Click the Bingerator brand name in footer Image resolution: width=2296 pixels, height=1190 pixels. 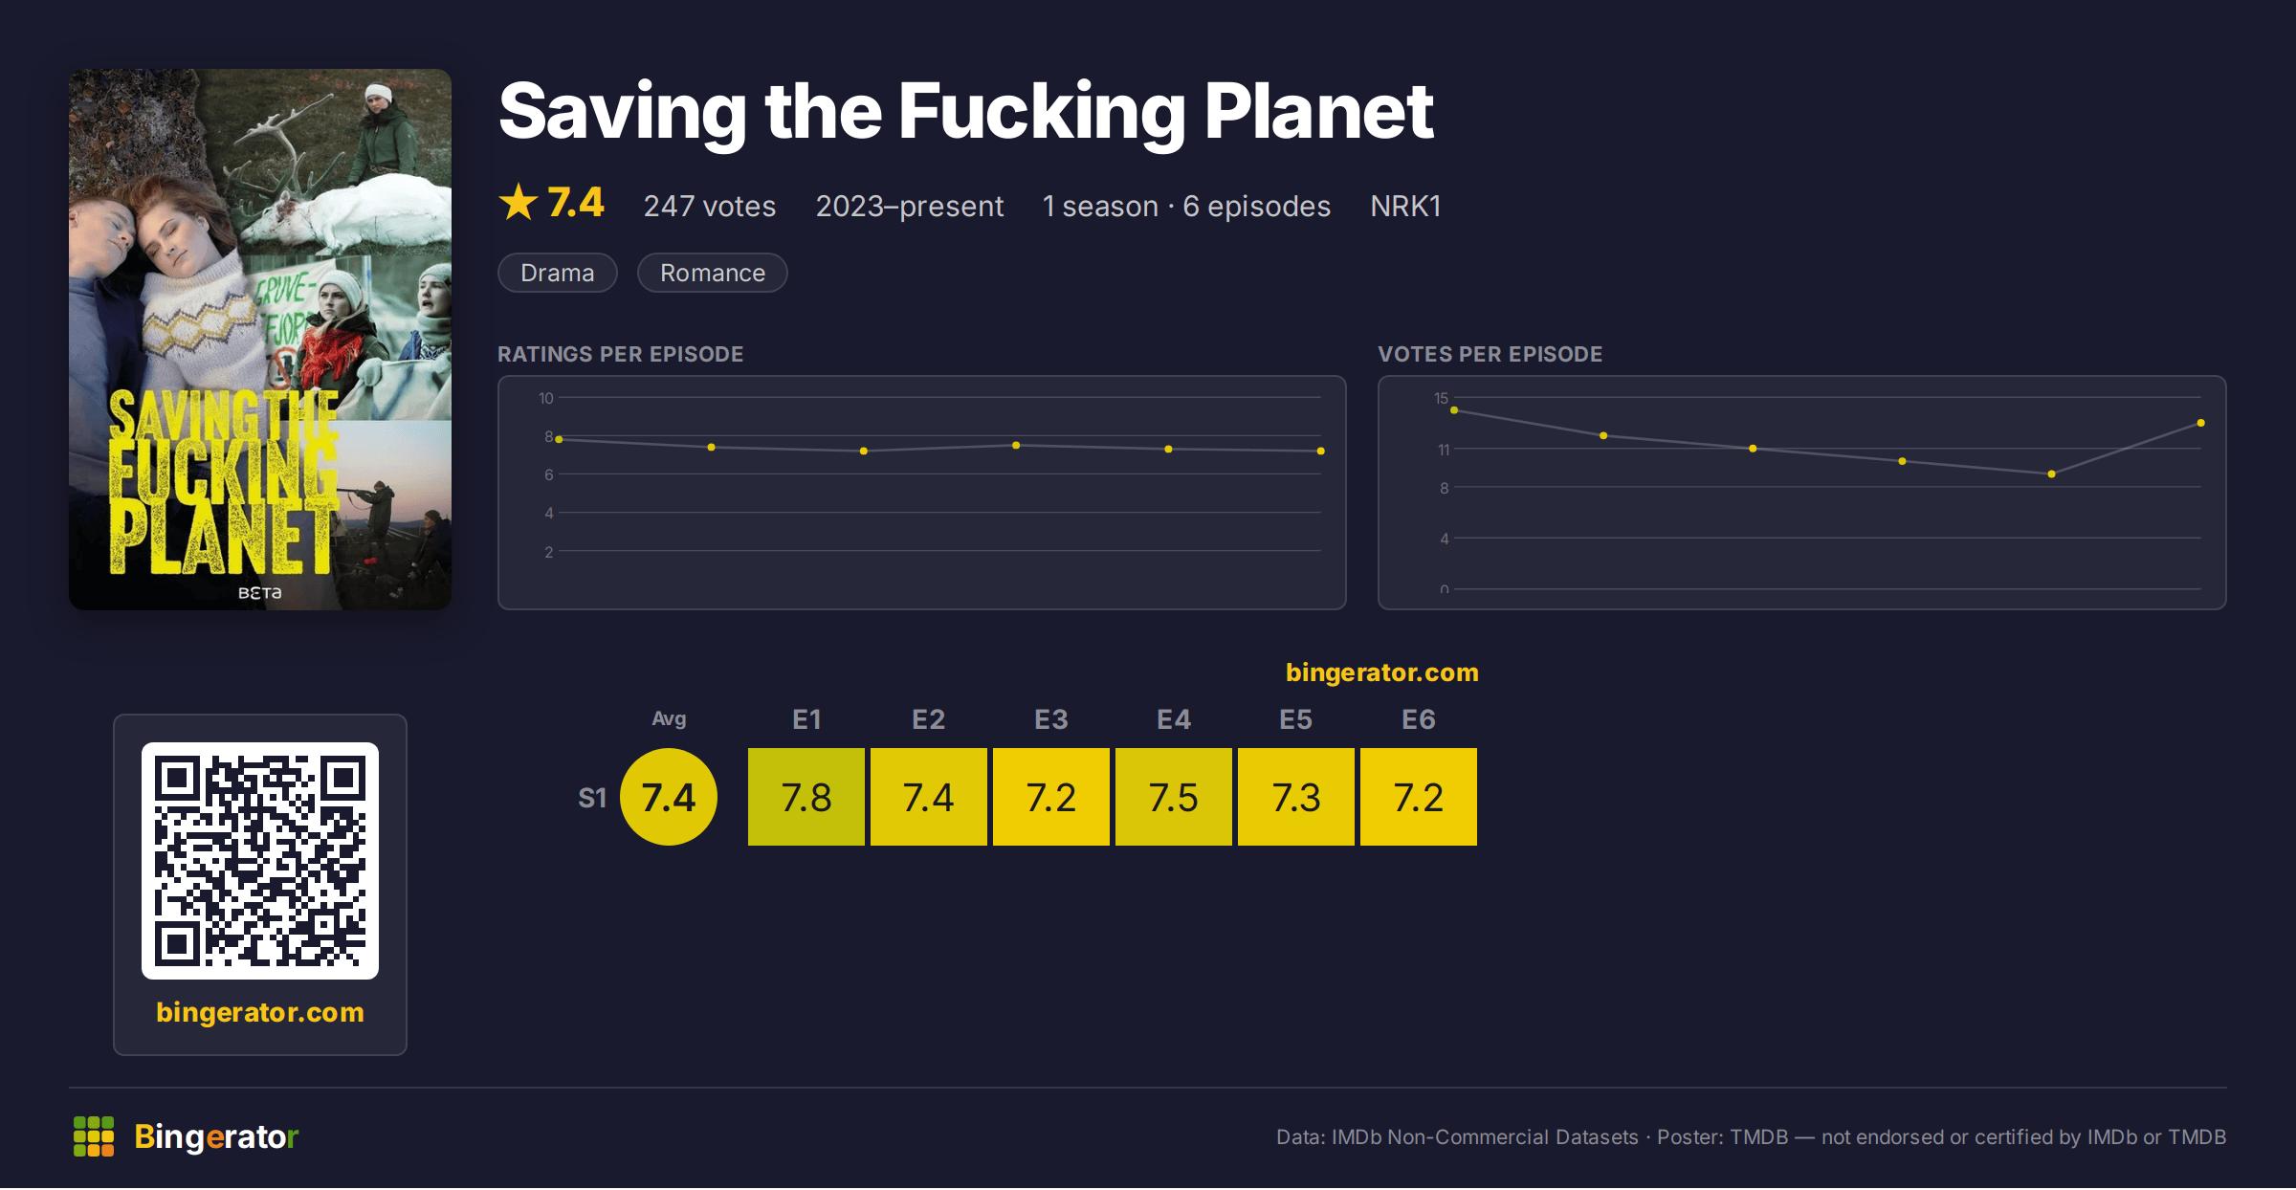(x=216, y=1136)
